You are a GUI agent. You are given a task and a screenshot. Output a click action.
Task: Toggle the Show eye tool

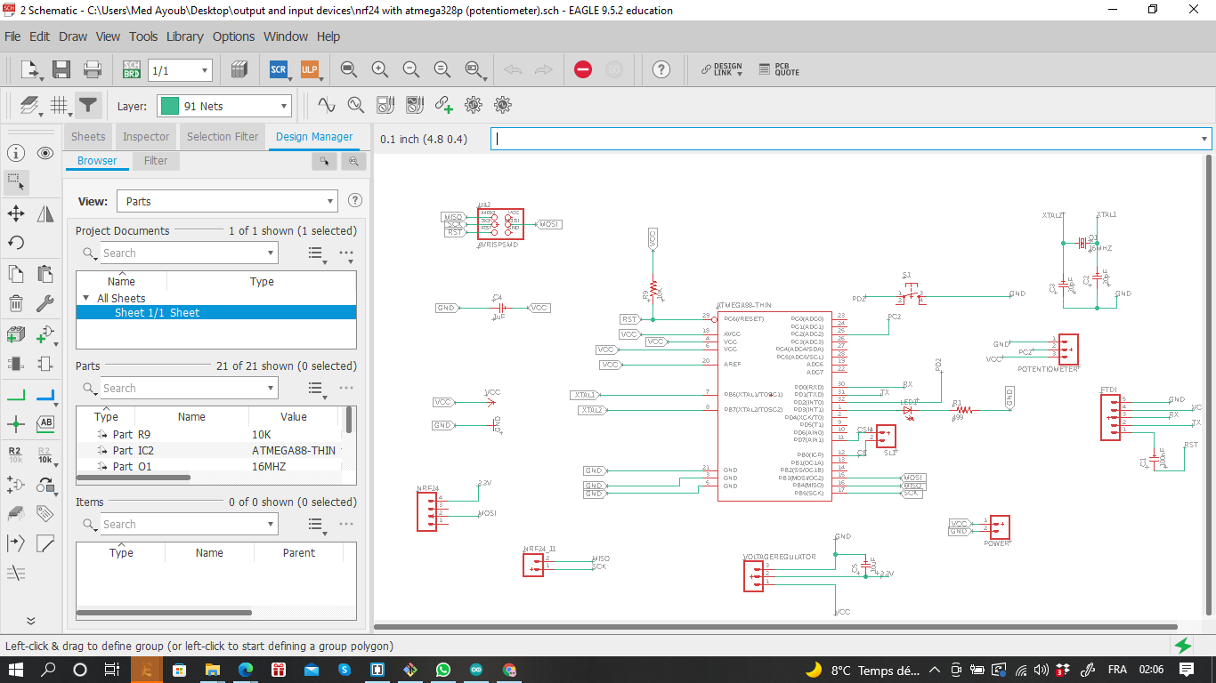pyautogui.click(x=45, y=153)
